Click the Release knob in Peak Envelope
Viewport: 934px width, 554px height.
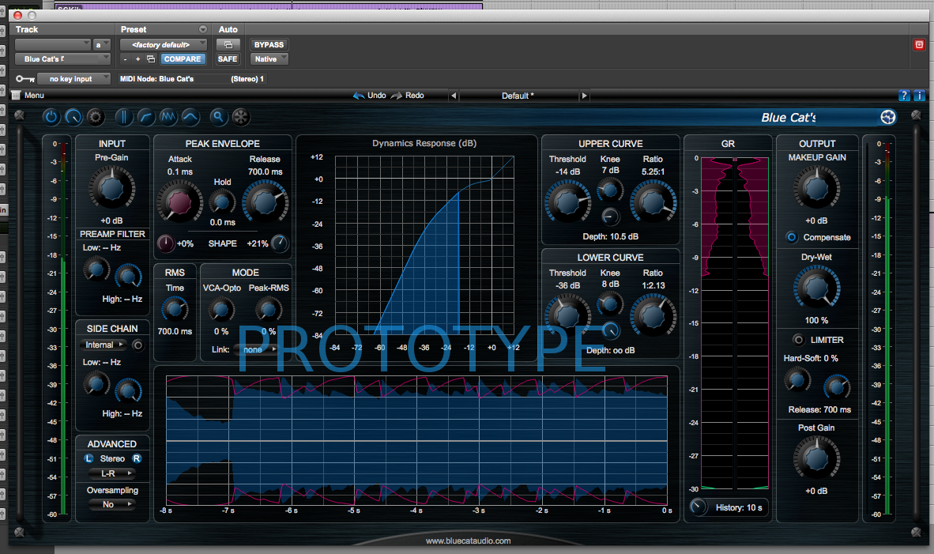click(265, 202)
